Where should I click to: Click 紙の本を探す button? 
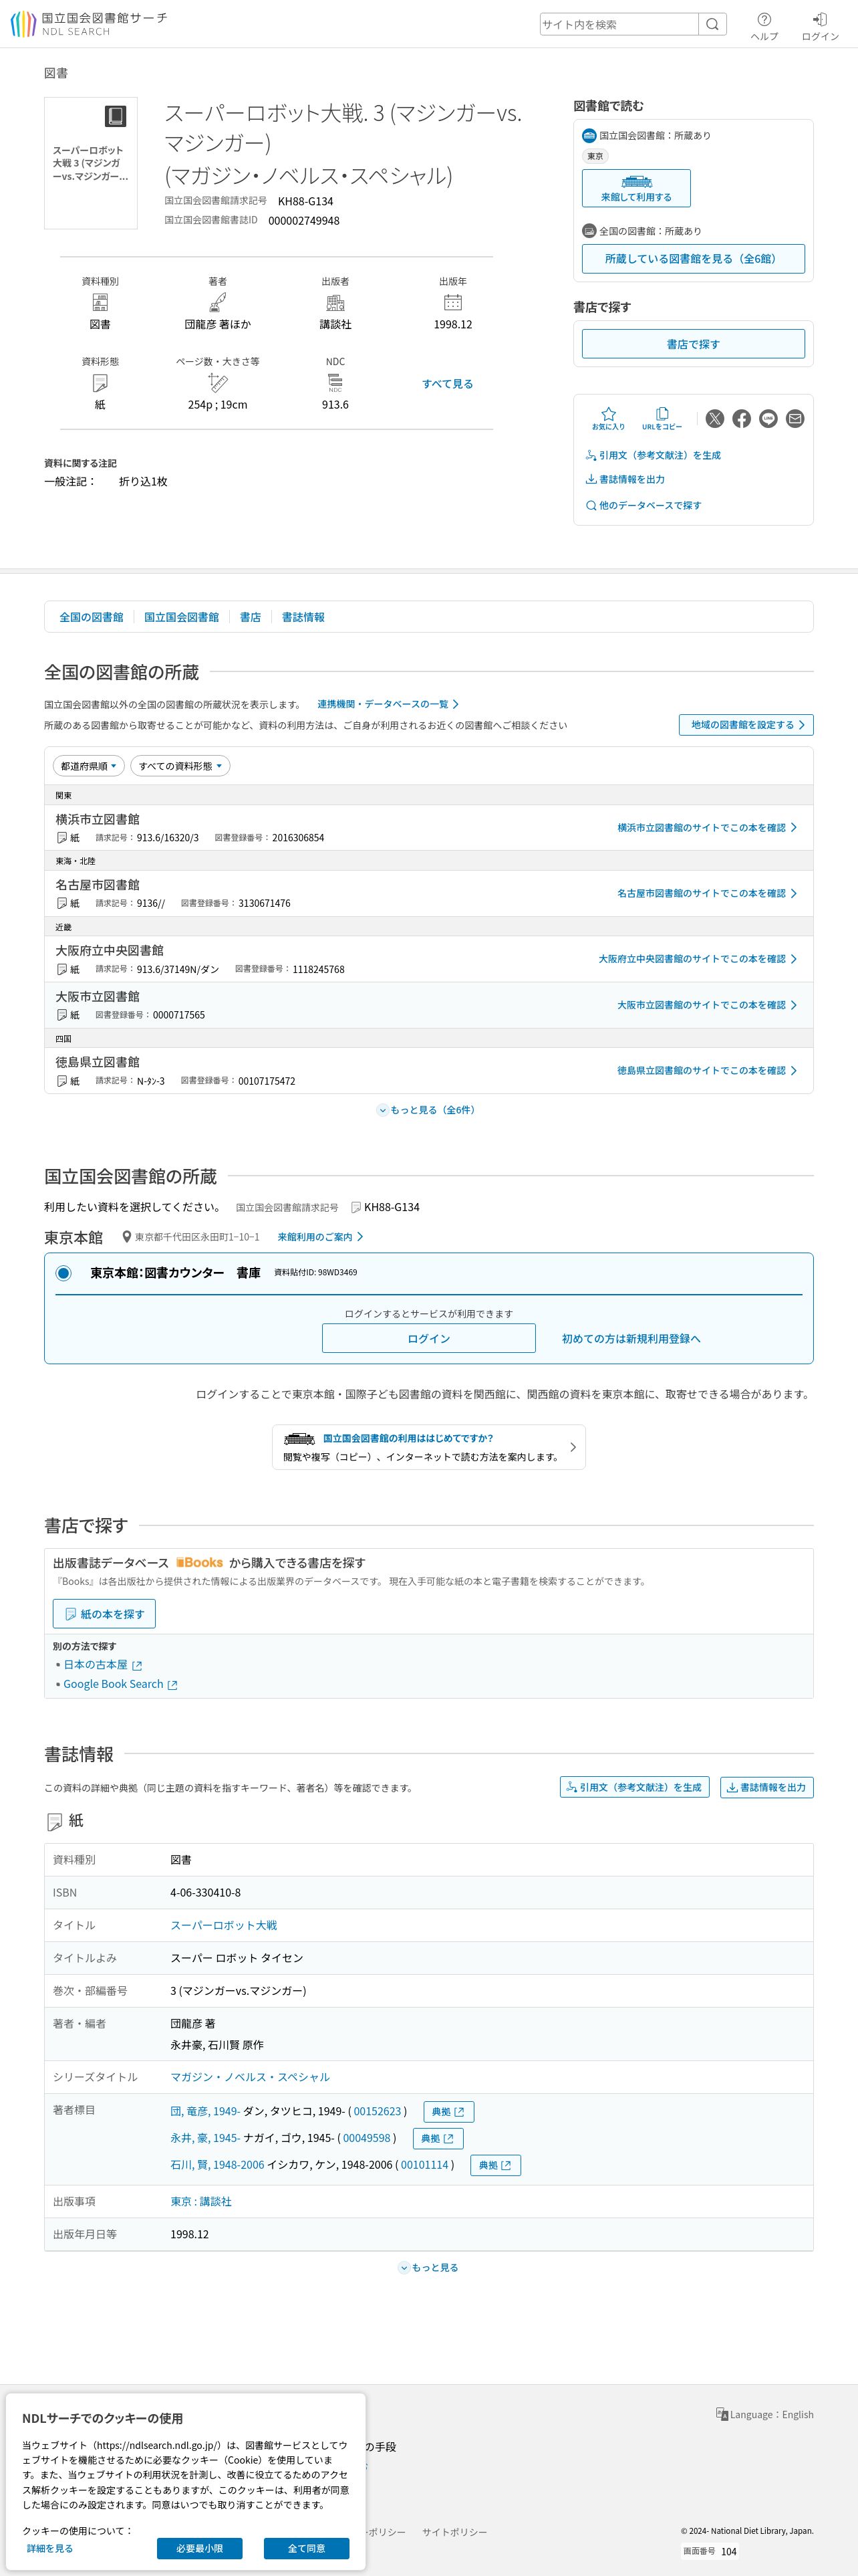104,1614
